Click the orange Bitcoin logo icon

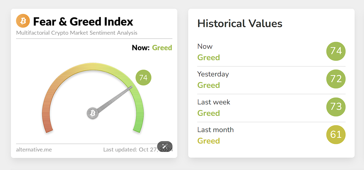point(23,21)
